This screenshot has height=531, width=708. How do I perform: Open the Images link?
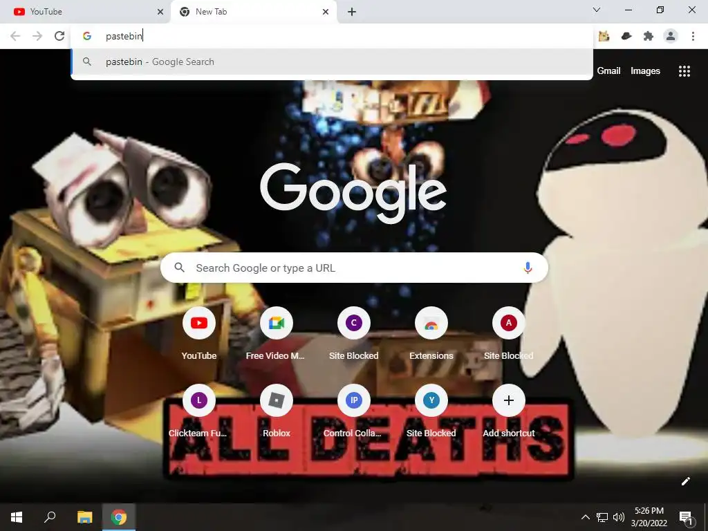pyautogui.click(x=645, y=71)
